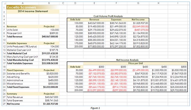This screenshot has width=191, height=110.
Task: Select the 2014 Income Statement cell
Action: click(33, 11)
